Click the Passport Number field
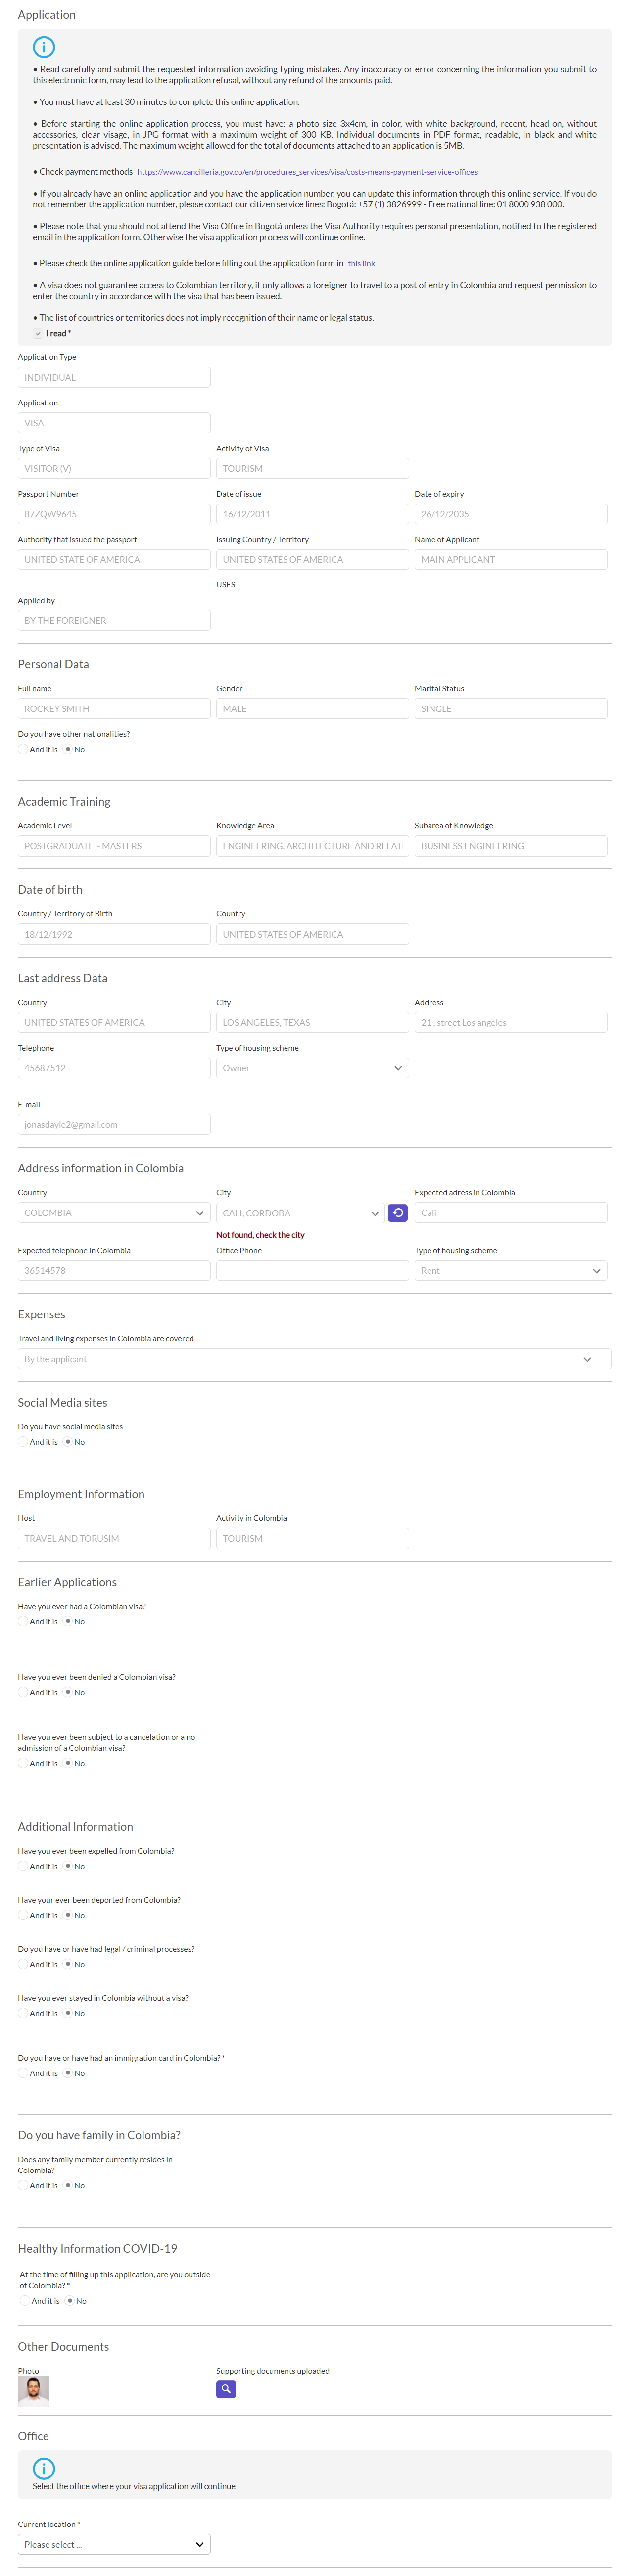 pos(114,514)
